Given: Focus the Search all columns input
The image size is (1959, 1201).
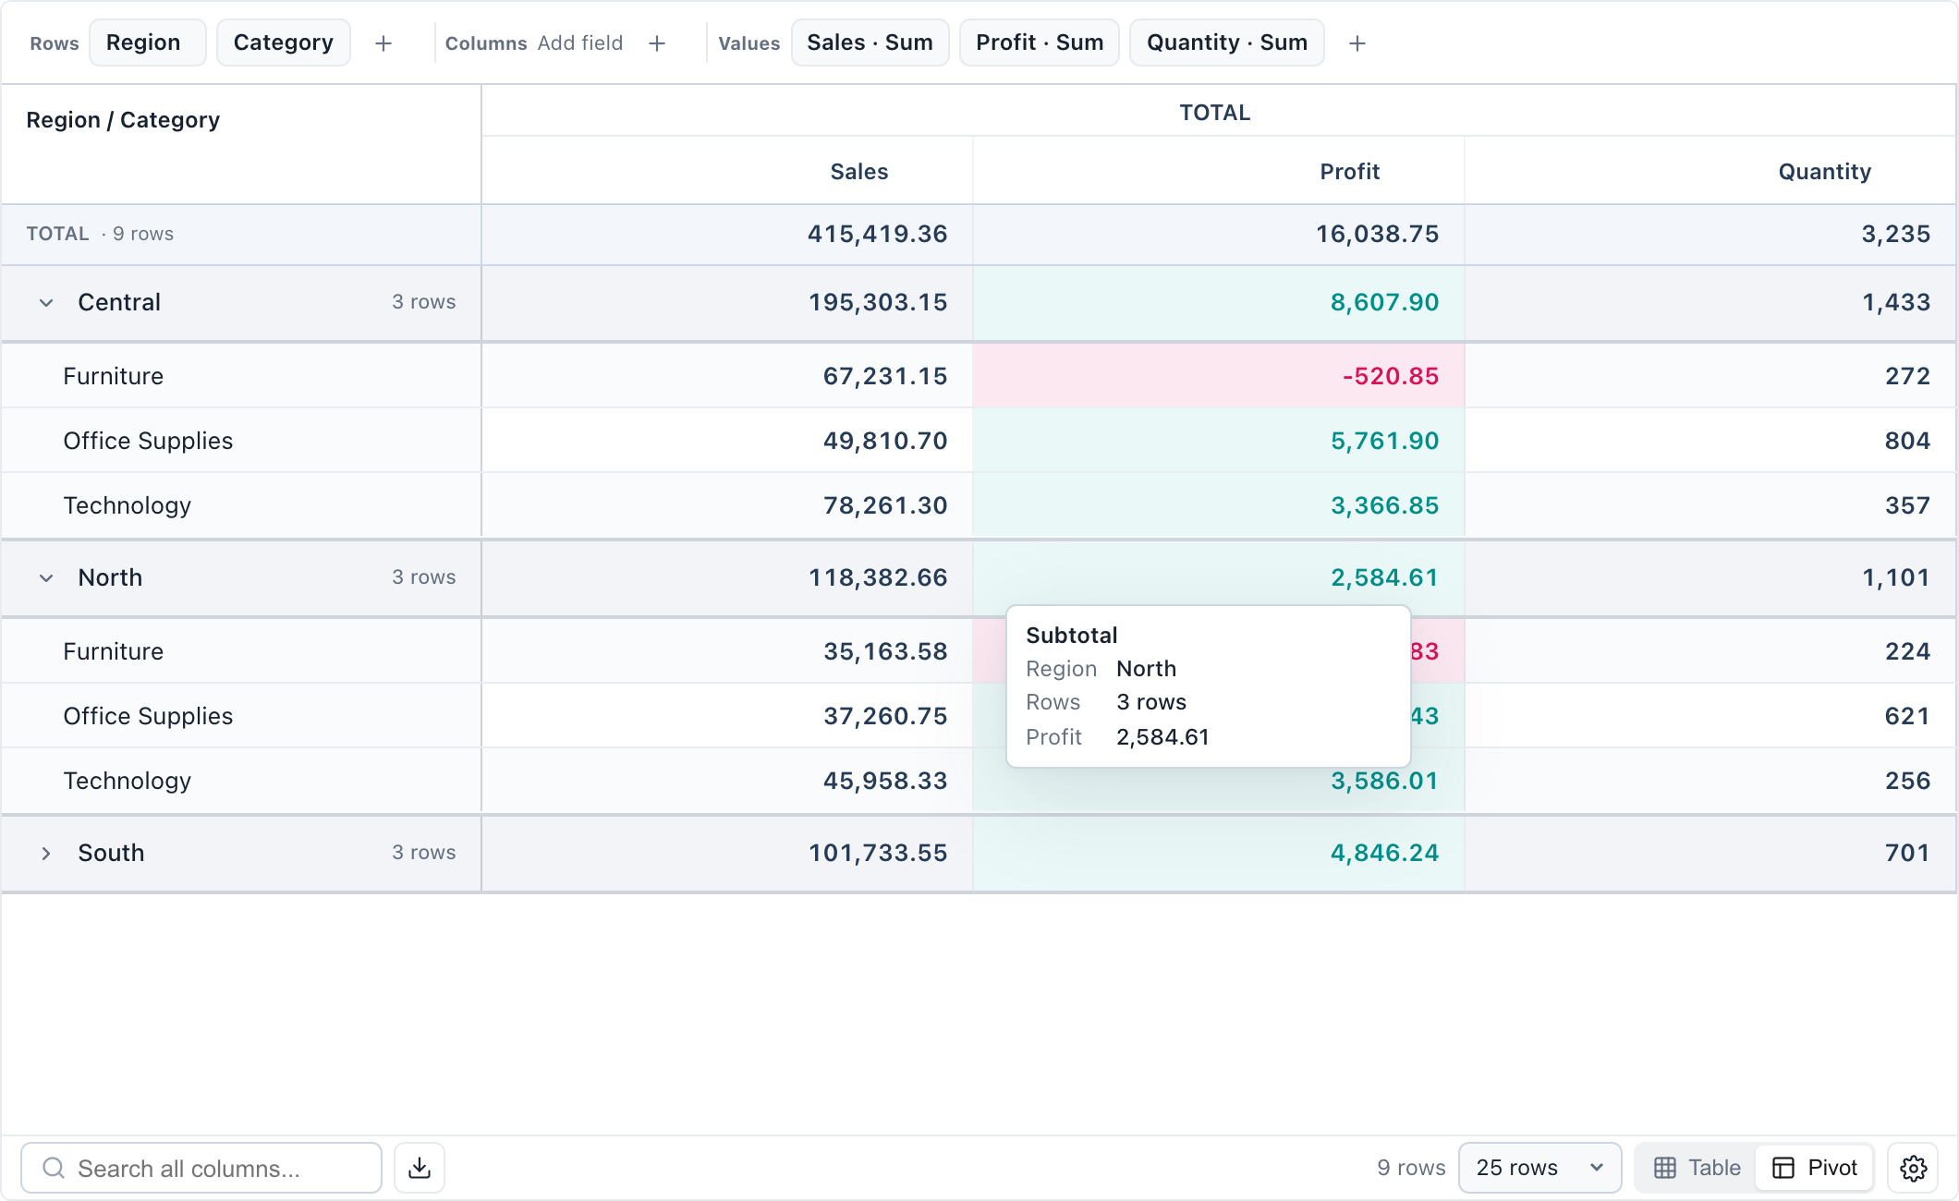Looking at the screenshot, I should click(x=201, y=1168).
